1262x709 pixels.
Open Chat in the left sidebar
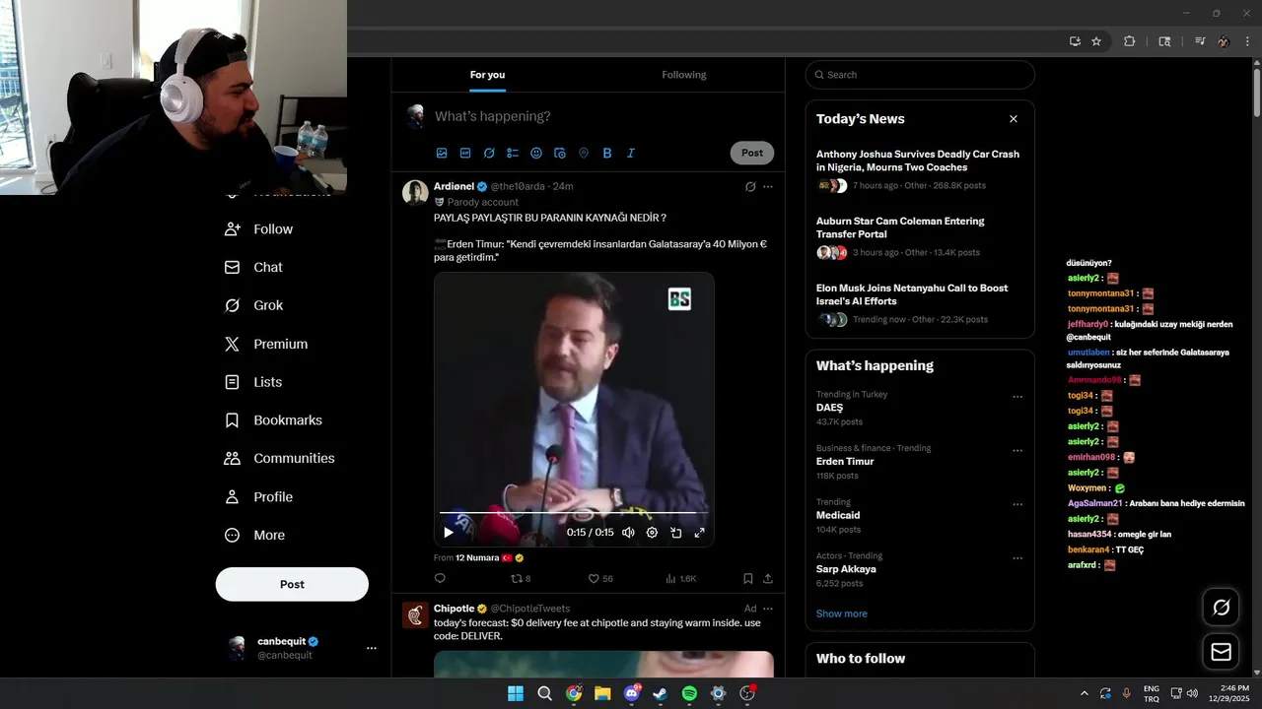[254, 267]
